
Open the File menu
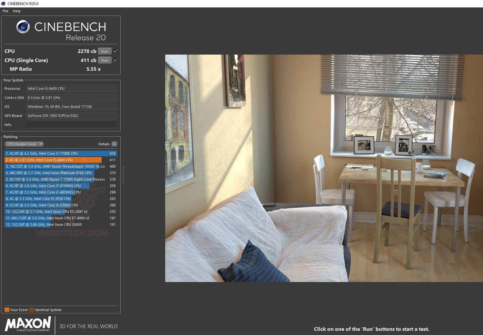(x=5, y=11)
